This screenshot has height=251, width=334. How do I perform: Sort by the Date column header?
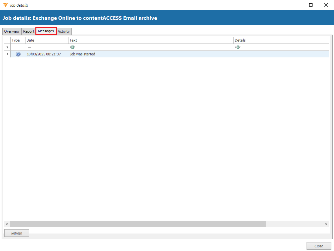(x=47, y=40)
